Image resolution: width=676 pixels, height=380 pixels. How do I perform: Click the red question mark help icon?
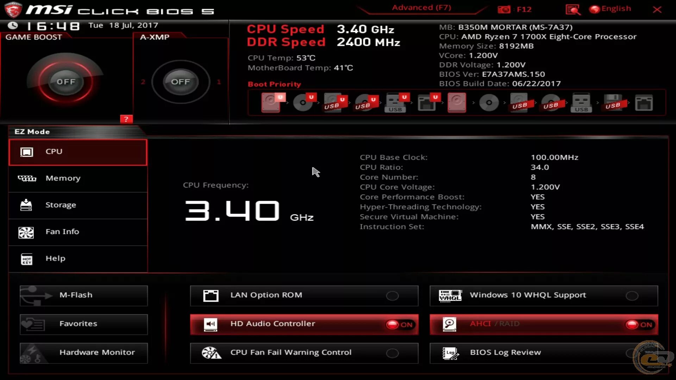[126, 119]
